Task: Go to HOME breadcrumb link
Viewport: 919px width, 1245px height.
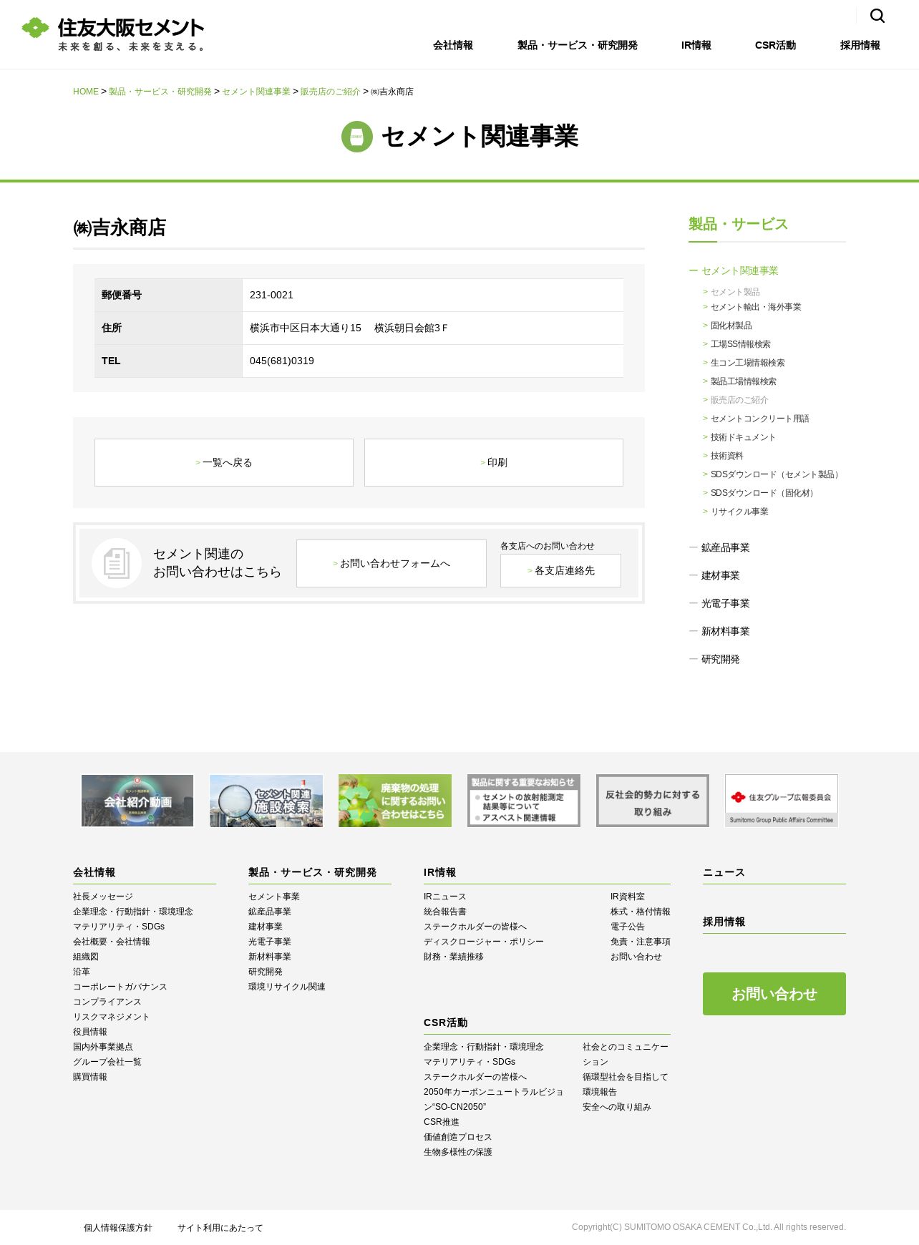Action: [86, 92]
